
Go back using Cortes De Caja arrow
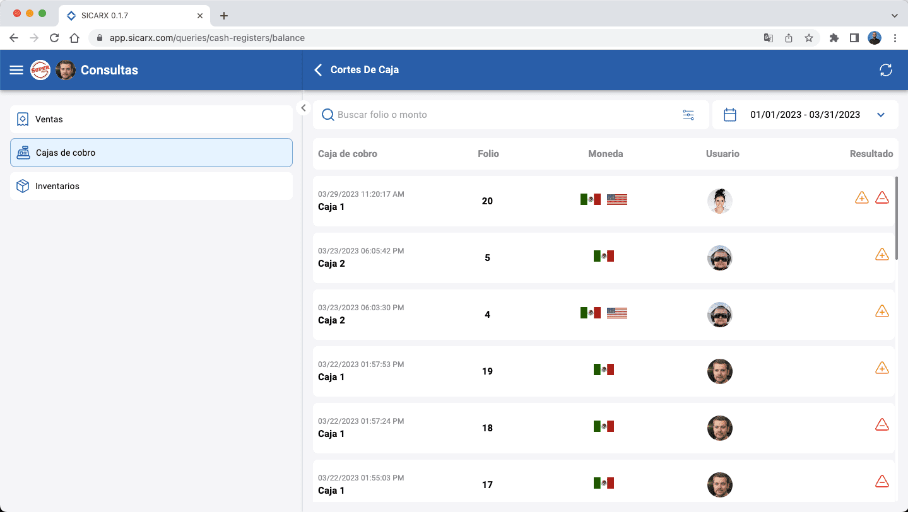[x=318, y=70]
